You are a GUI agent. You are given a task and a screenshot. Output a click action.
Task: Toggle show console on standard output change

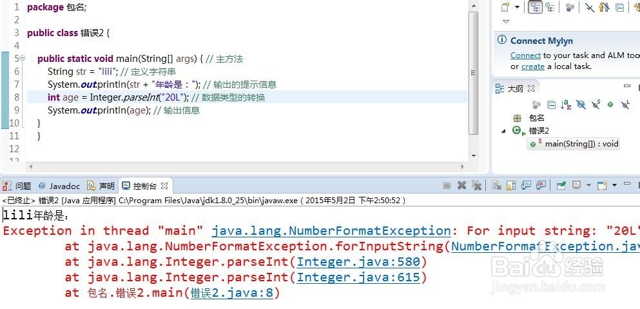tap(526, 186)
